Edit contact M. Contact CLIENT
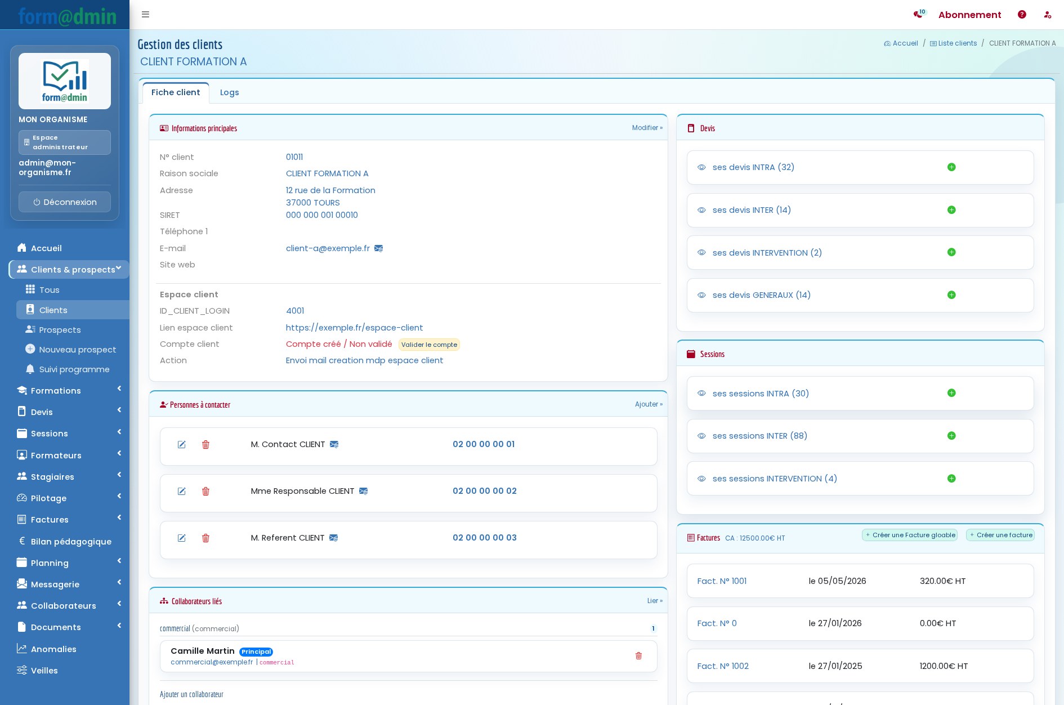Screen dimensions: 1064x705 (x=182, y=445)
